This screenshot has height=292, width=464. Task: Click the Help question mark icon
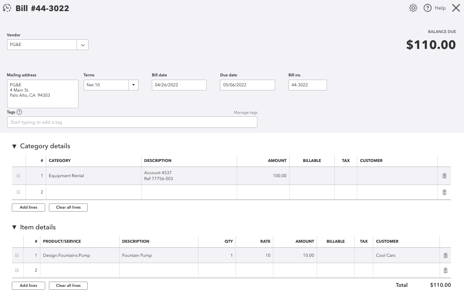click(x=427, y=8)
